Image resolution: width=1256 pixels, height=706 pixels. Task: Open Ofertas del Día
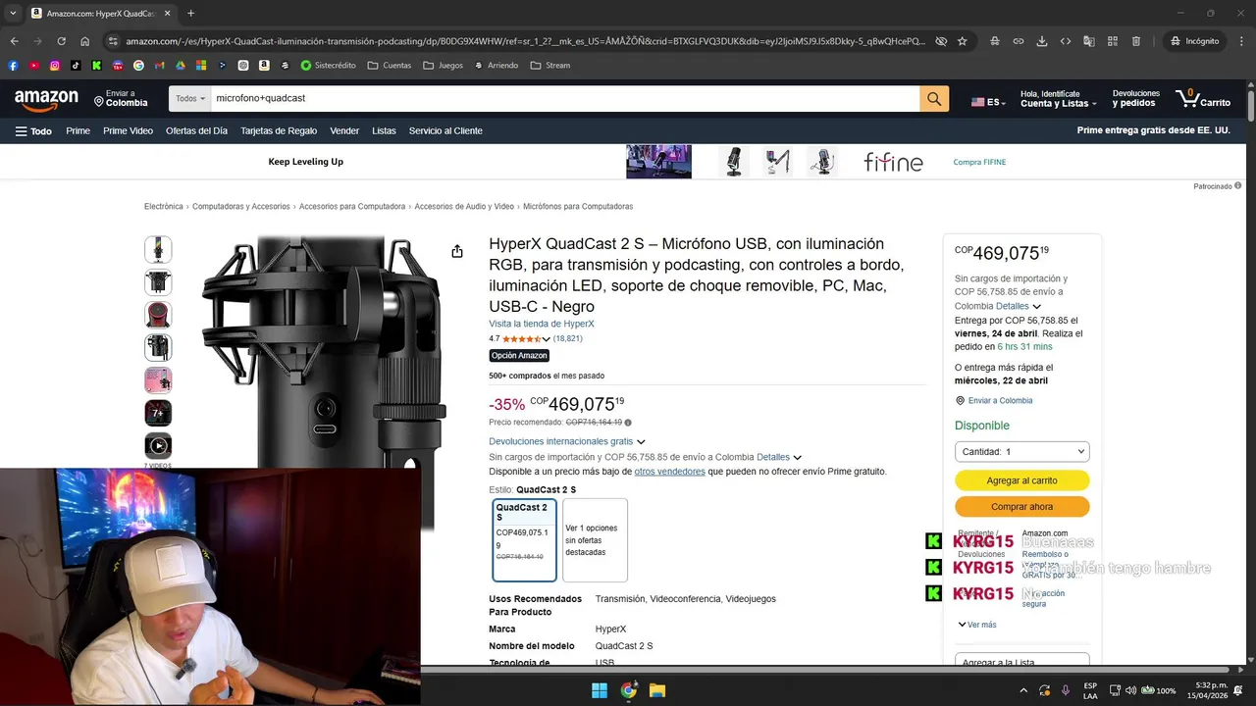coord(196,130)
